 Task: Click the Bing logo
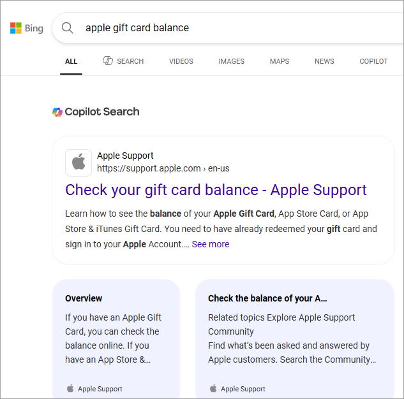point(26,28)
